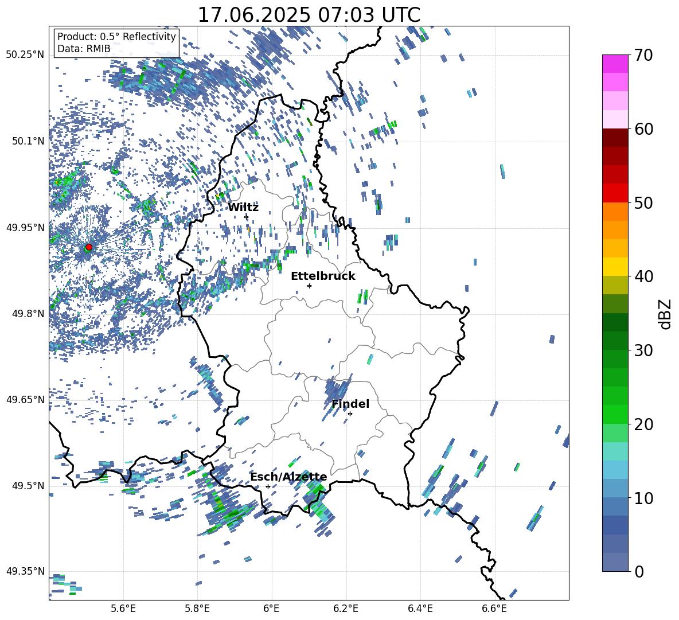679x620 pixels.
Task: Pick the magenta top colorbar segment
Action: click(x=615, y=64)
